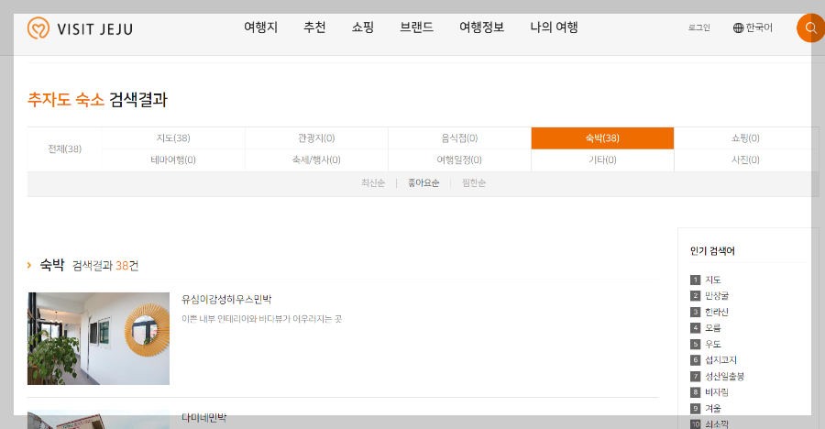Select the 기타(0) tab
Viewport: 825px width, 429px height.
click(602, 160)
